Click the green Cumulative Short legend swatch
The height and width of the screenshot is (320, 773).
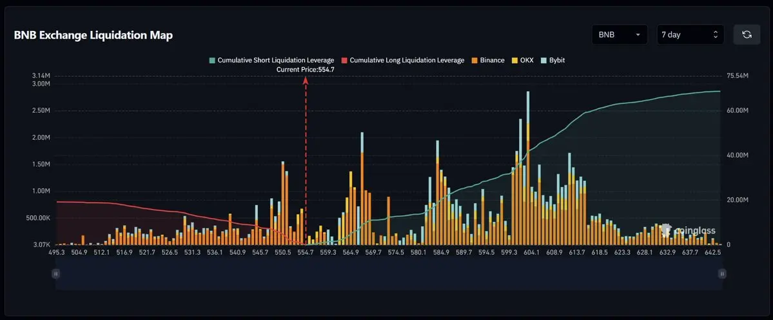[212, 60]
